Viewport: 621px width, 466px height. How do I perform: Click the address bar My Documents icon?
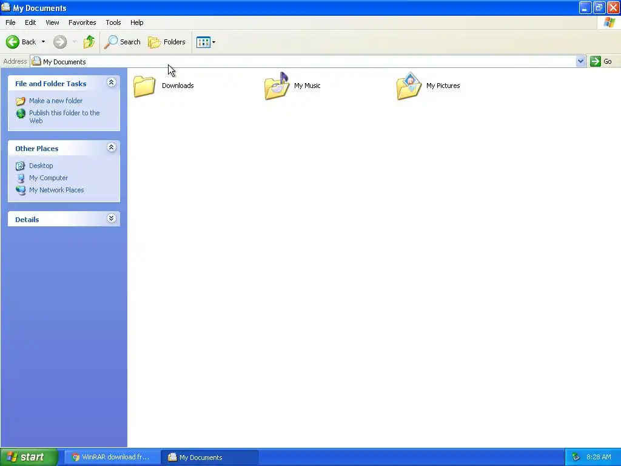click(36, 61)
